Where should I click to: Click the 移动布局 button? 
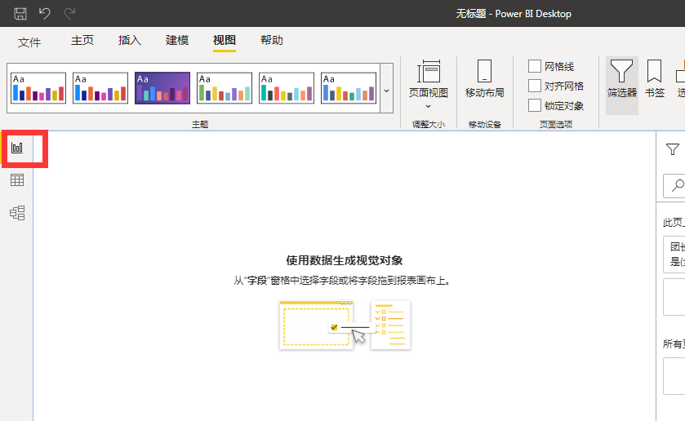[x=484, y=78]
